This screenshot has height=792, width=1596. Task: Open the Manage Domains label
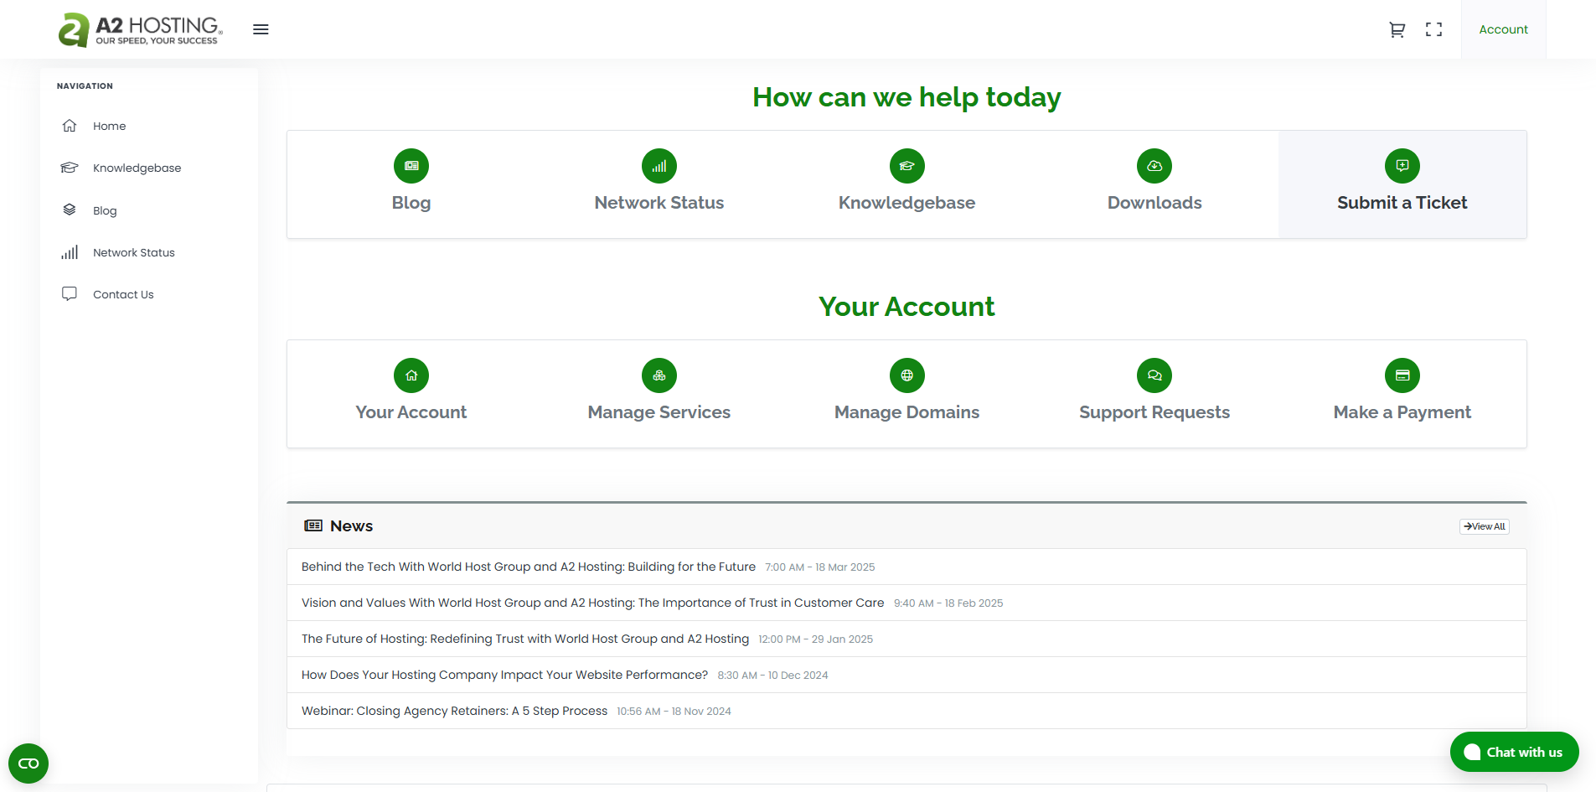pos(907,412)
